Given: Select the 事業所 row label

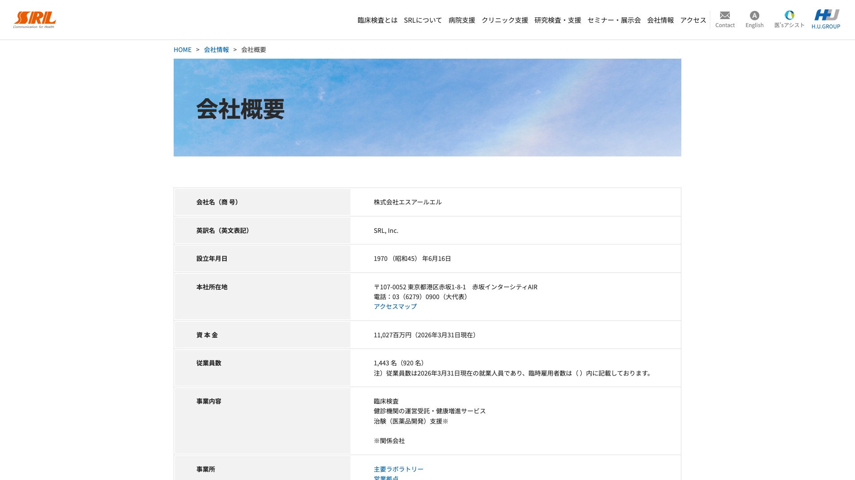Looking at the screenshot, I should click(x=206, y=469).
